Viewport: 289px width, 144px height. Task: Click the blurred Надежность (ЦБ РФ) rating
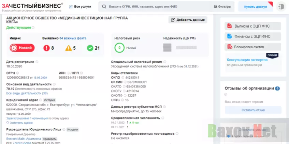coord(180,48)
